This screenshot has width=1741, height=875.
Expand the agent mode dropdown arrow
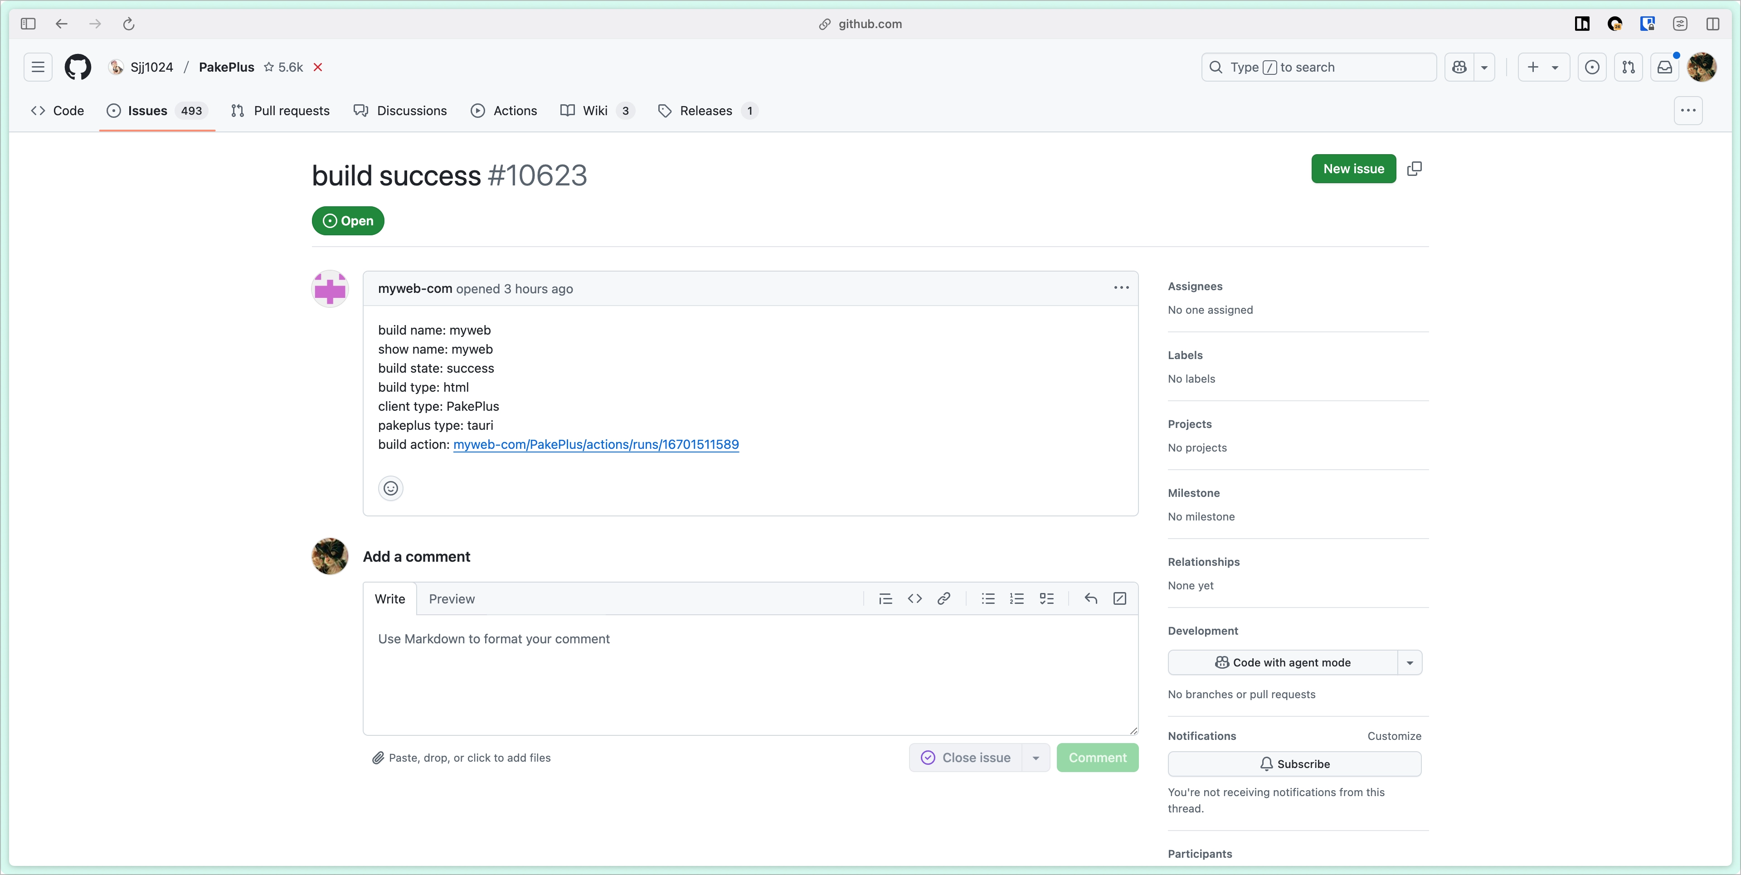(1410, 662)
